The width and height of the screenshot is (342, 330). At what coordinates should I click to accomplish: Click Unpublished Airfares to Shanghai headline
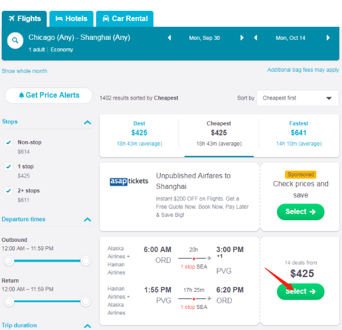pyautogui.click(x=193, y=181)
